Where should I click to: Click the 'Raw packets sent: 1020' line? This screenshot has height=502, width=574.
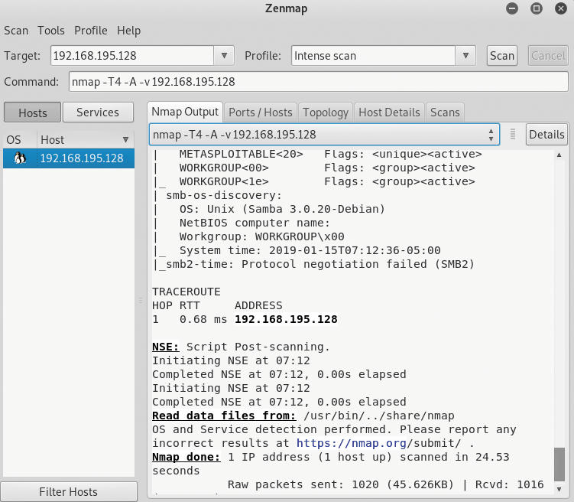pyautogui.click(x=385, y=484)
